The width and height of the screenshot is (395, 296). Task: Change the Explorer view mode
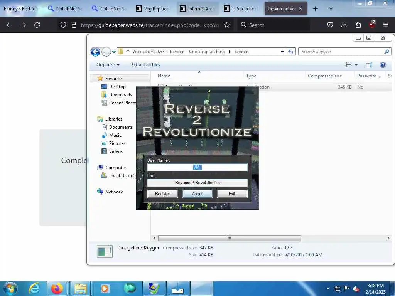coord(348,65)
